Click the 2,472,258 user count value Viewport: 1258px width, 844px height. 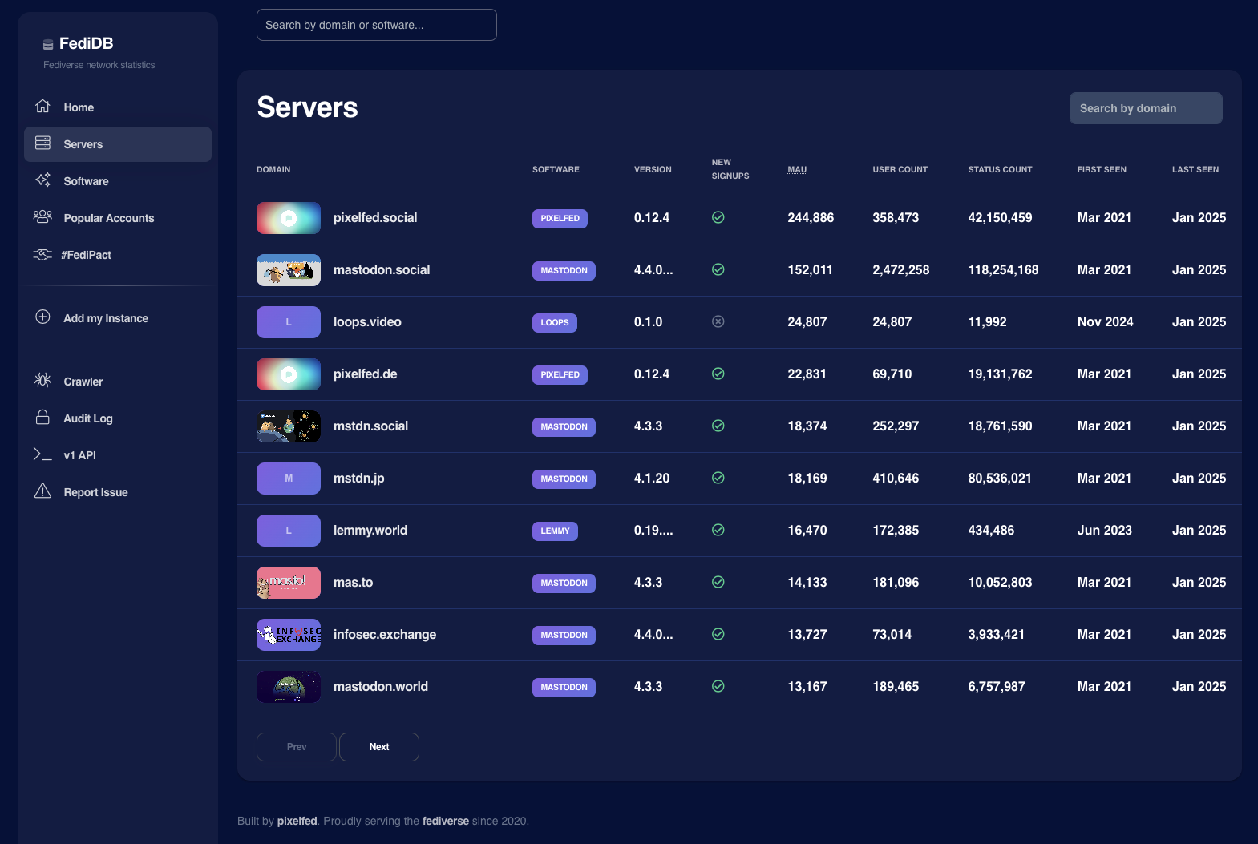pos(901,269)
